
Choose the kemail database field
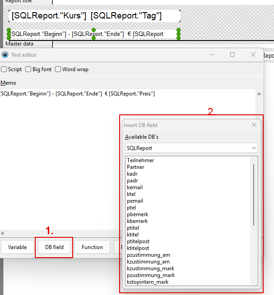(x=135, y=187)
